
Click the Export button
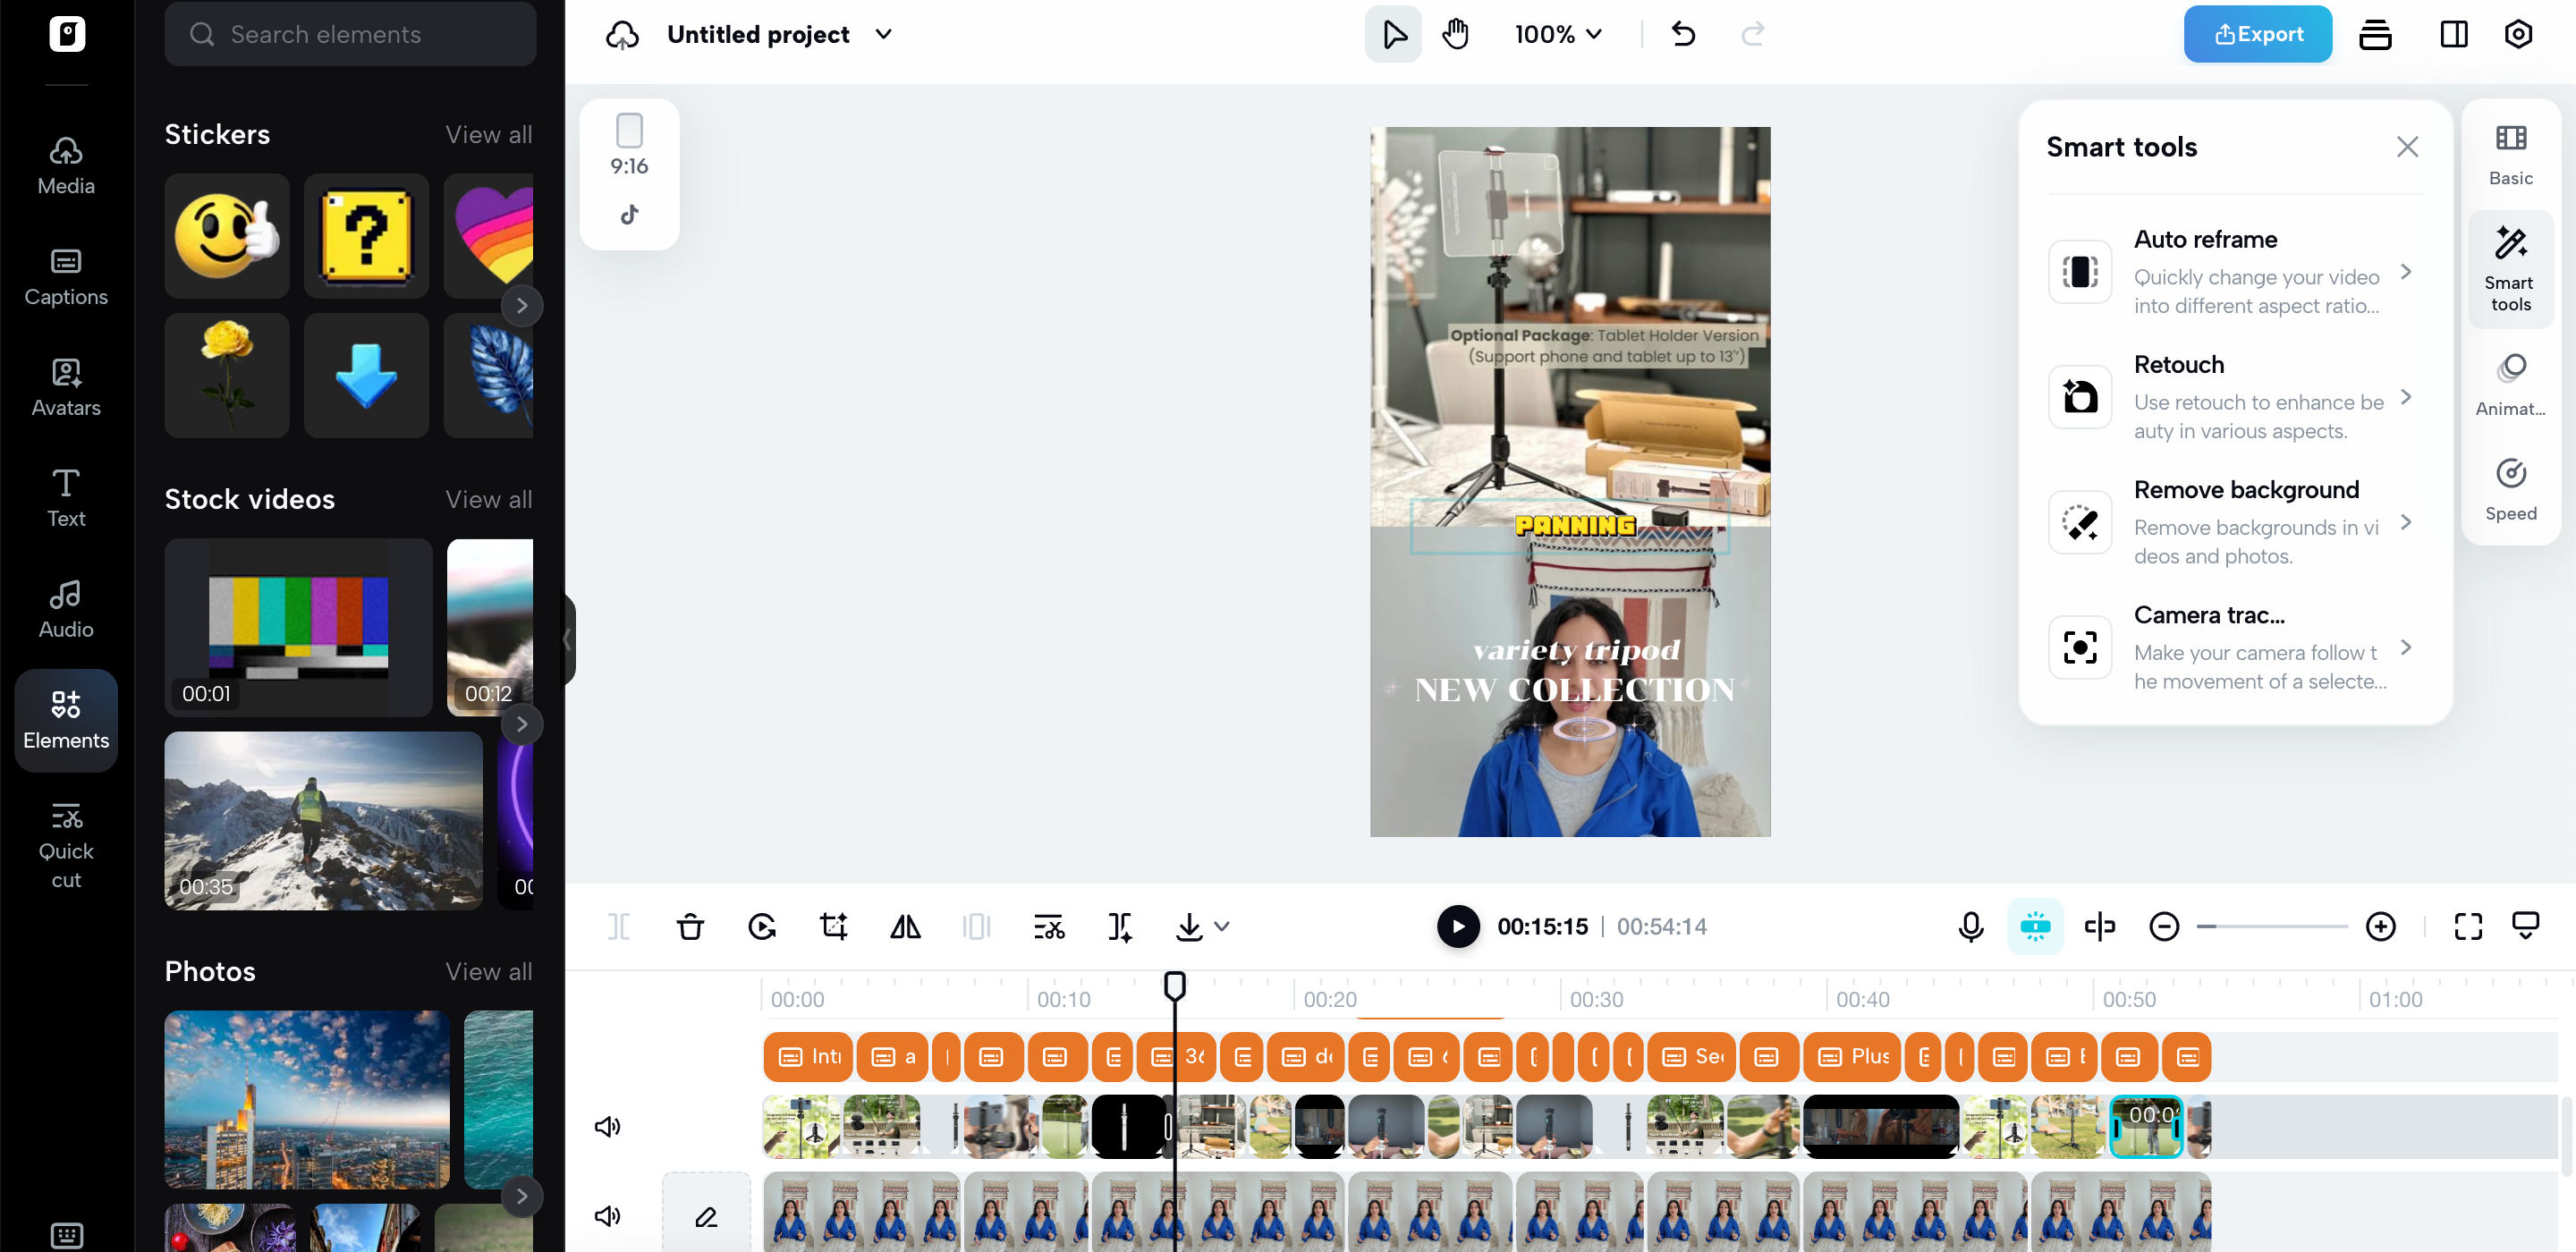click(x=2257, y=34)
